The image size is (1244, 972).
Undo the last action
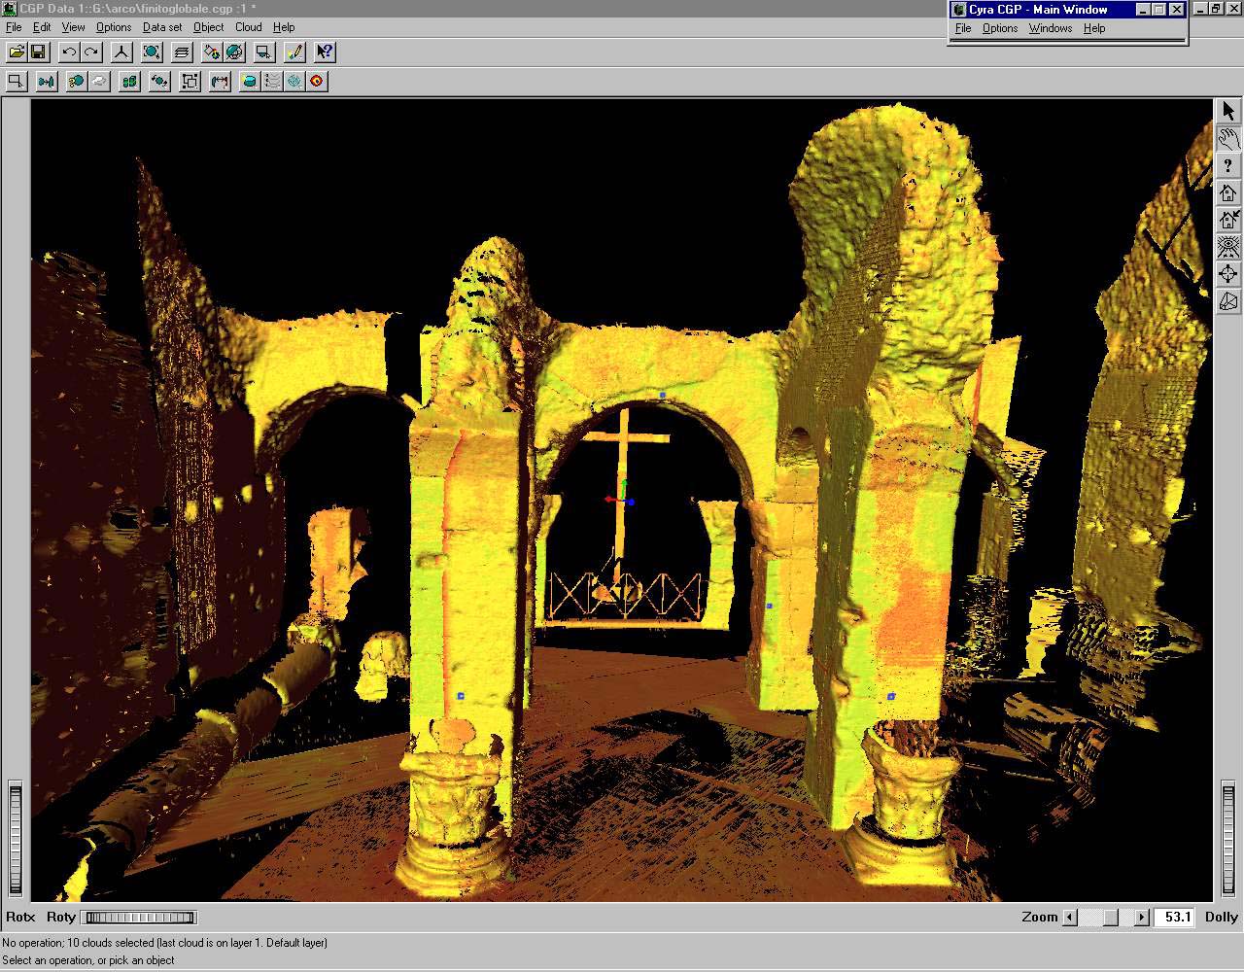[69, 52]
